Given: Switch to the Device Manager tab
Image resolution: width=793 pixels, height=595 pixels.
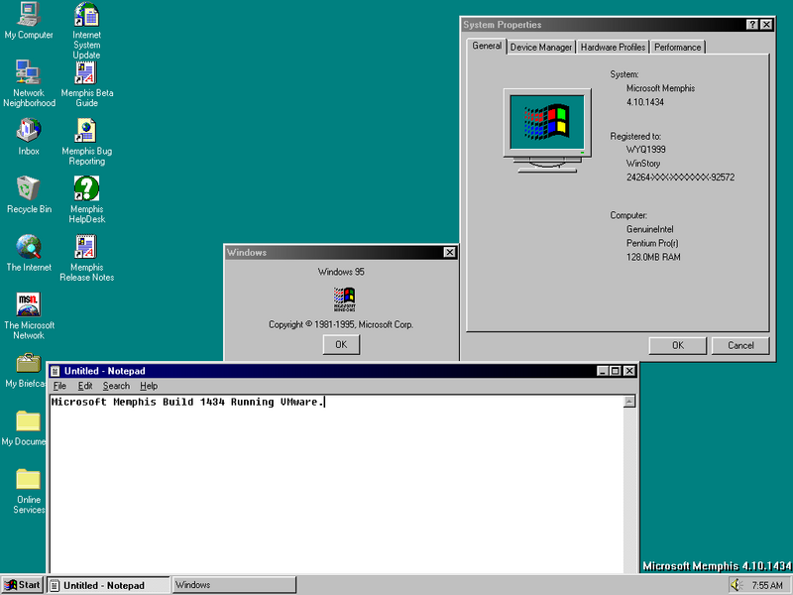Looking at the screenshot, I should (x=541, y=47).
